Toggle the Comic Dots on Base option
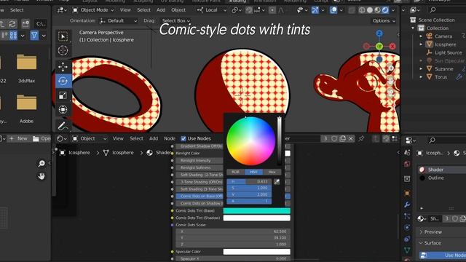 [x=199, y=196]
